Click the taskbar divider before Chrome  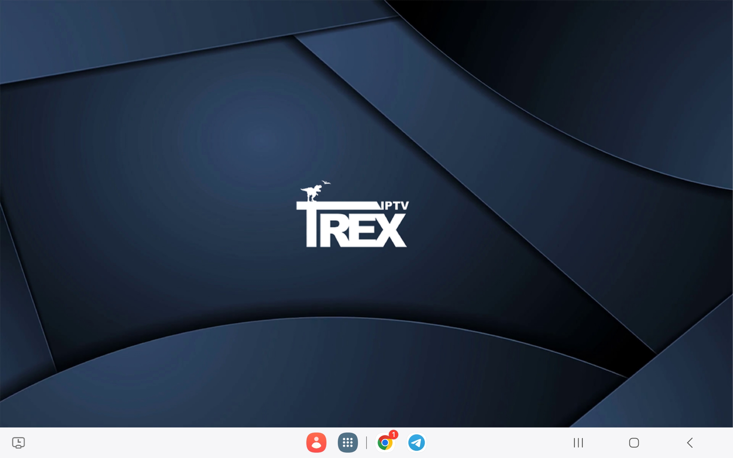pos(366,442)
